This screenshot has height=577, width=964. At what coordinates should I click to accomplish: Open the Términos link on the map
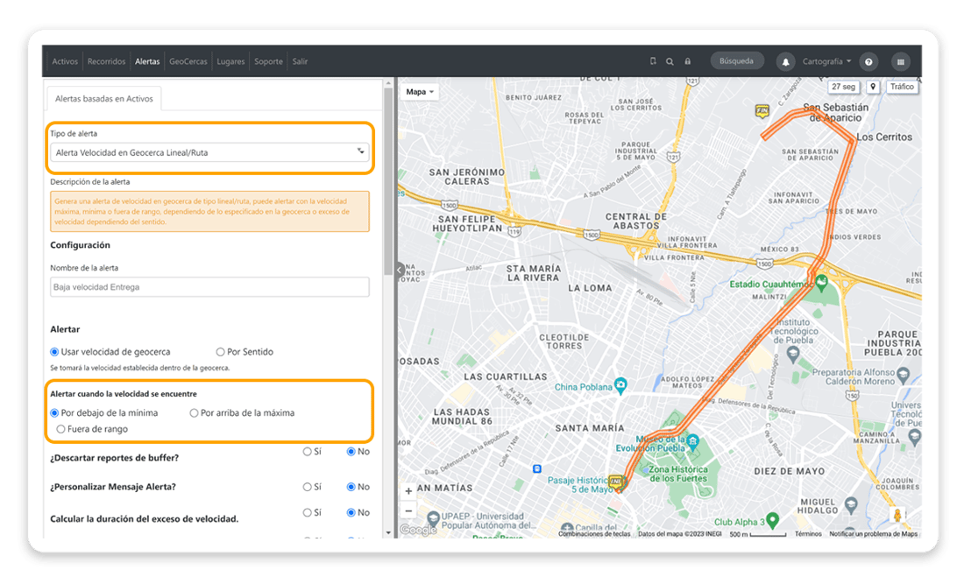[x=808, y=534]
